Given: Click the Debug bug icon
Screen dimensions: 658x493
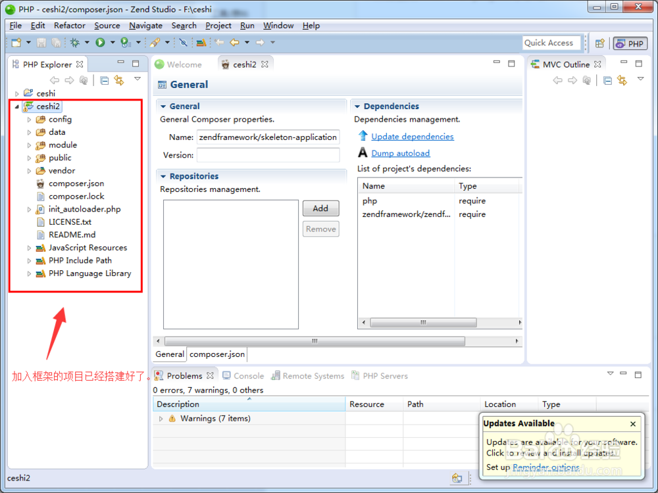Looking at the screenshot, I should click(x=75, y=42).
